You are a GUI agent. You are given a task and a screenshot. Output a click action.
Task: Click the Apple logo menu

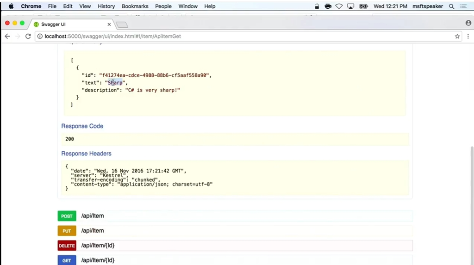11,6
